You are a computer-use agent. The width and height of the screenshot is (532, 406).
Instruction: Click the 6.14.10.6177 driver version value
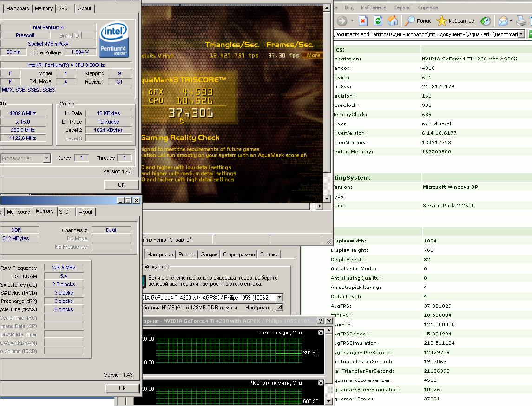[x=439, y=133]
